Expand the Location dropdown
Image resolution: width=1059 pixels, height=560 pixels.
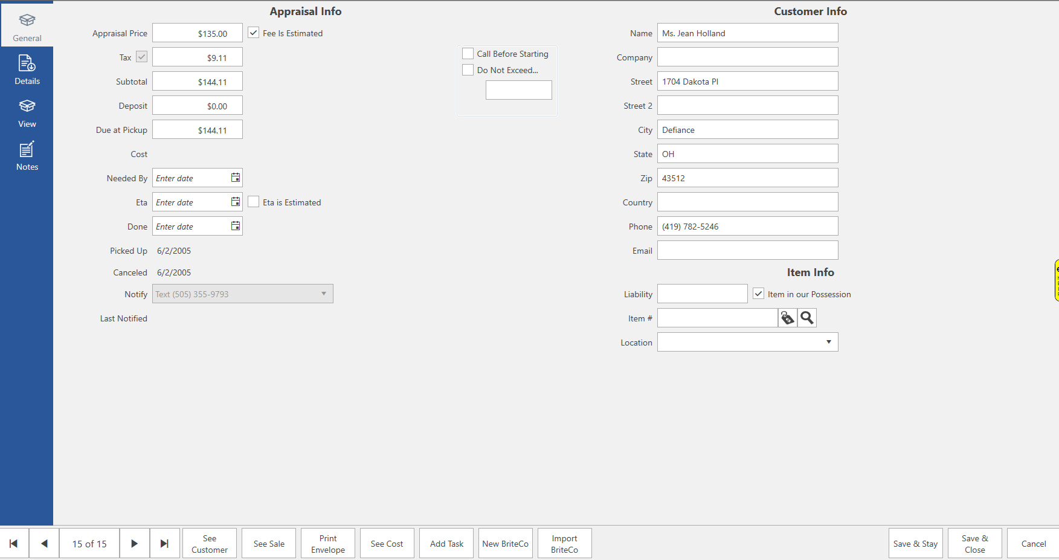tap(828, 342)
